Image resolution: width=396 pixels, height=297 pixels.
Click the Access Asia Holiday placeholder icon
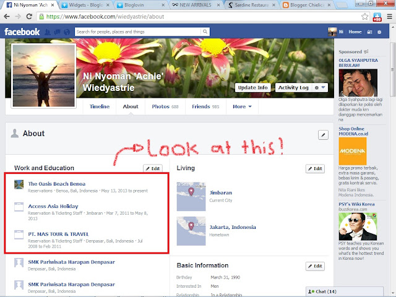click(x=19, y=207)
